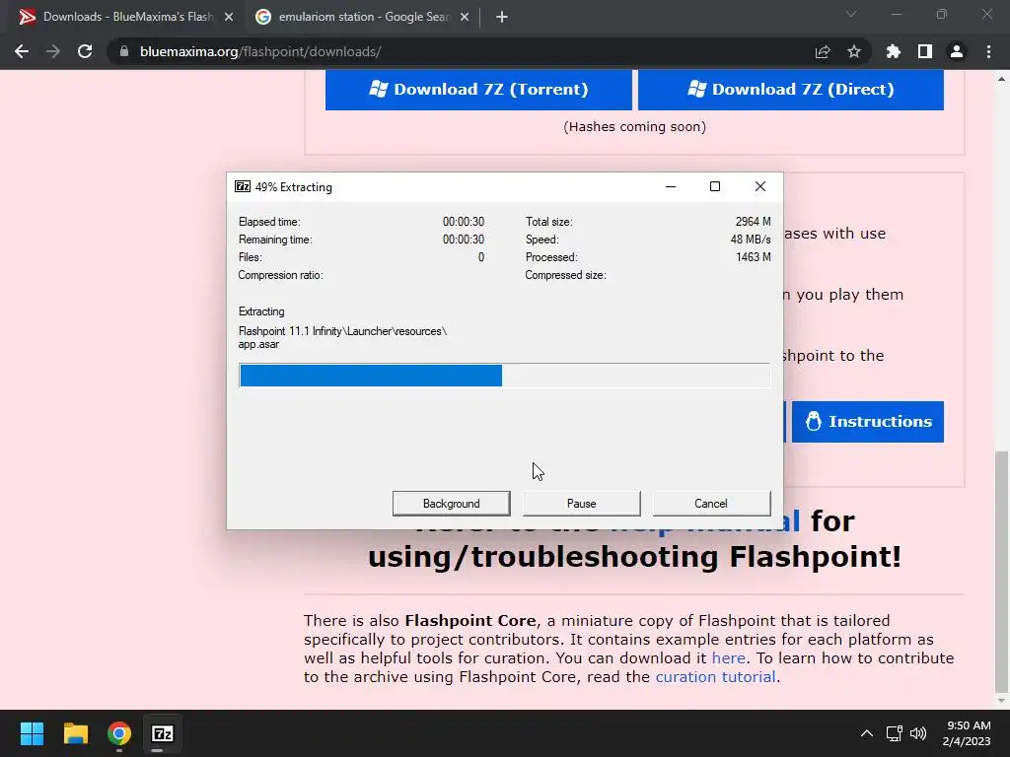Click the 7-Zip extraction progress bar

click(504, 376)
